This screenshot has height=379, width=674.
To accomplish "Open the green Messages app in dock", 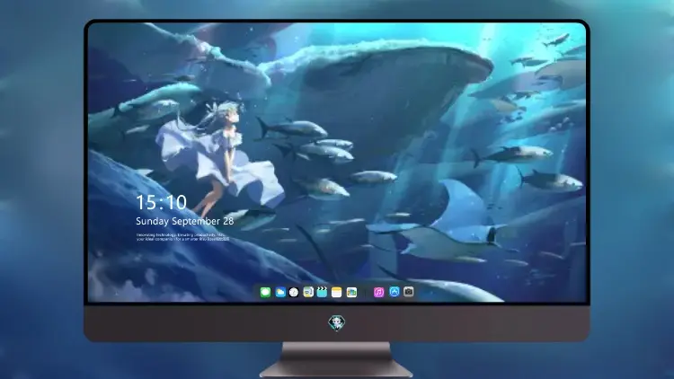I will pyautogui.click(x=265, y=292).
